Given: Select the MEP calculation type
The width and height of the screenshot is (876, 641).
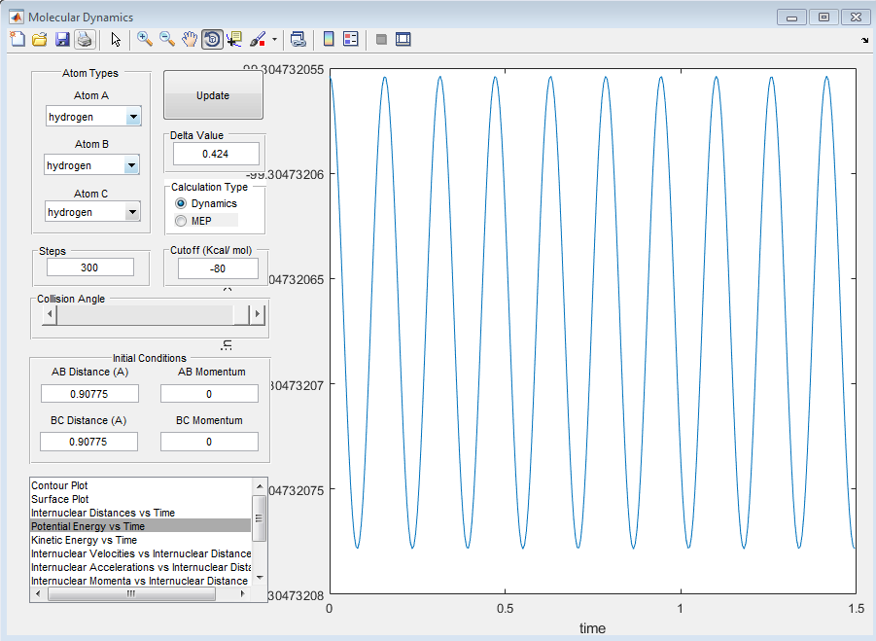Looking at the screenshot, I should pos(181,221).
